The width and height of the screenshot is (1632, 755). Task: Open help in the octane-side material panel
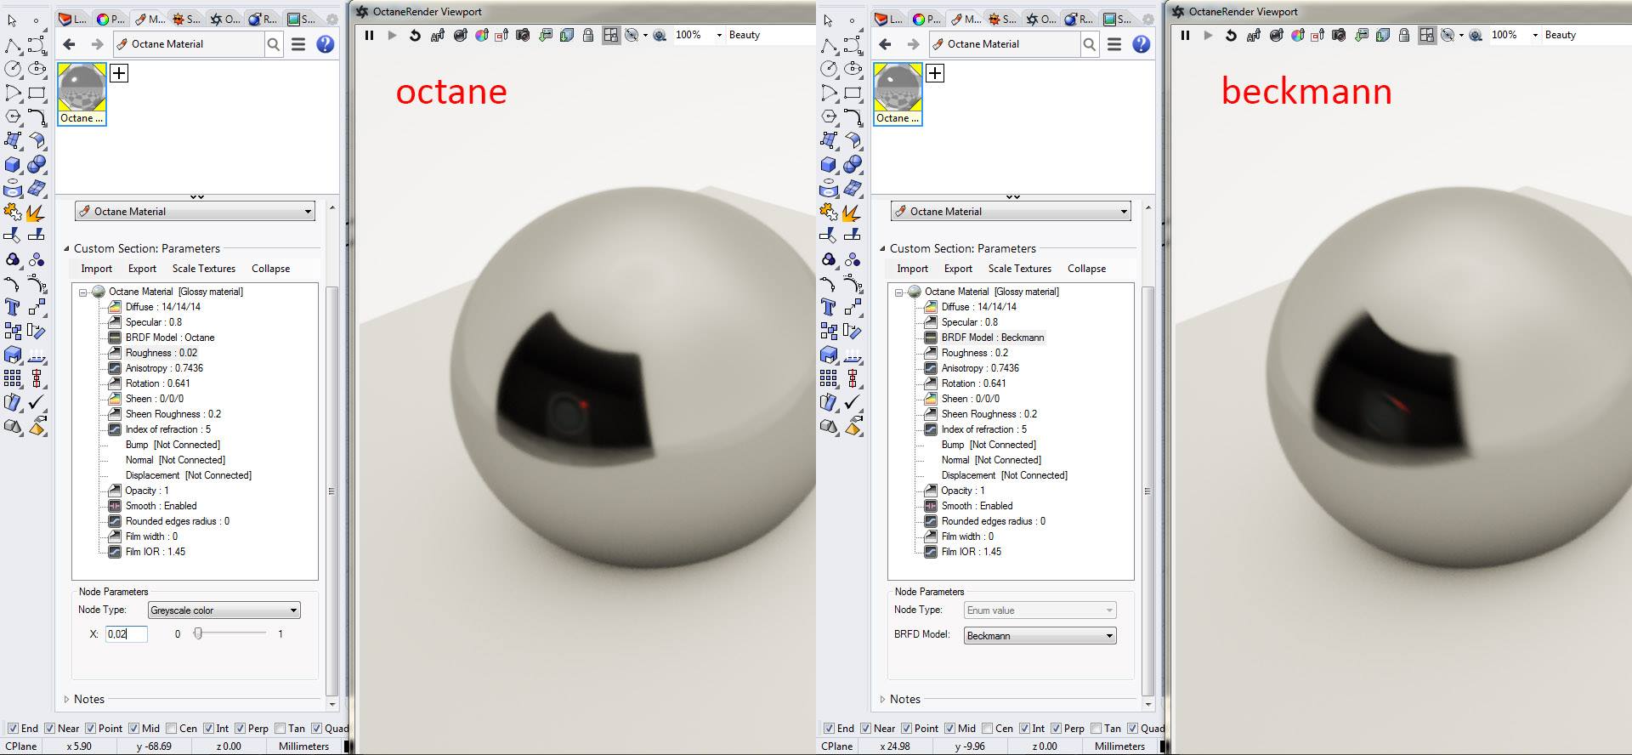(x=325, y=44)
